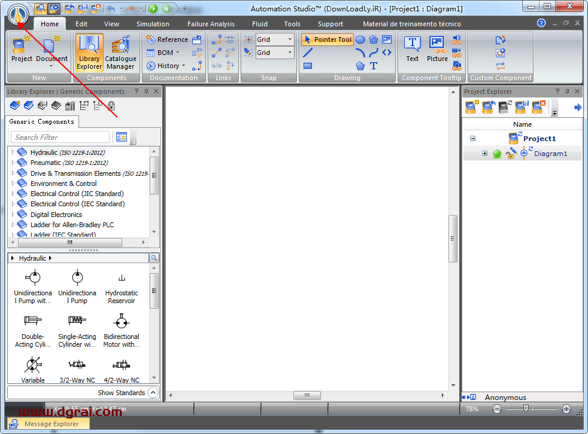Switch to the Edit ribbon tab
Viewport: 588px width, 434px height.
click(81, 24)
